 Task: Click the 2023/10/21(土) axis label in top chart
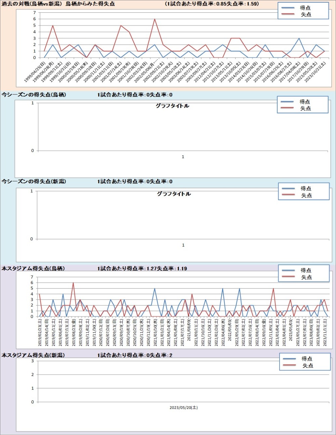[x=316, y=72]
